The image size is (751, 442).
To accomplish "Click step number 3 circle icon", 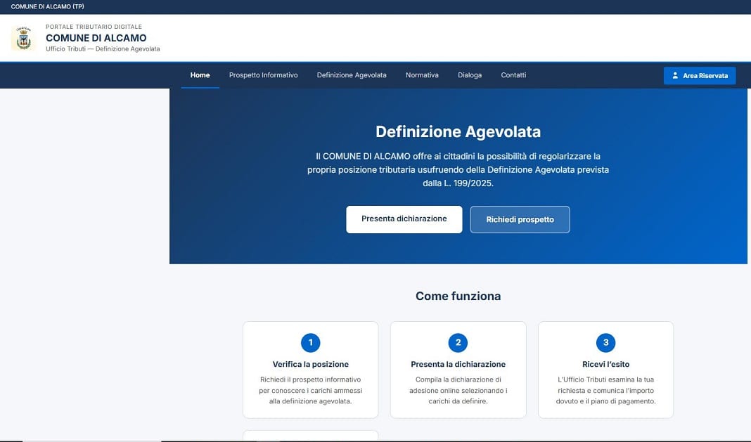I will click(x=605, y=342).
